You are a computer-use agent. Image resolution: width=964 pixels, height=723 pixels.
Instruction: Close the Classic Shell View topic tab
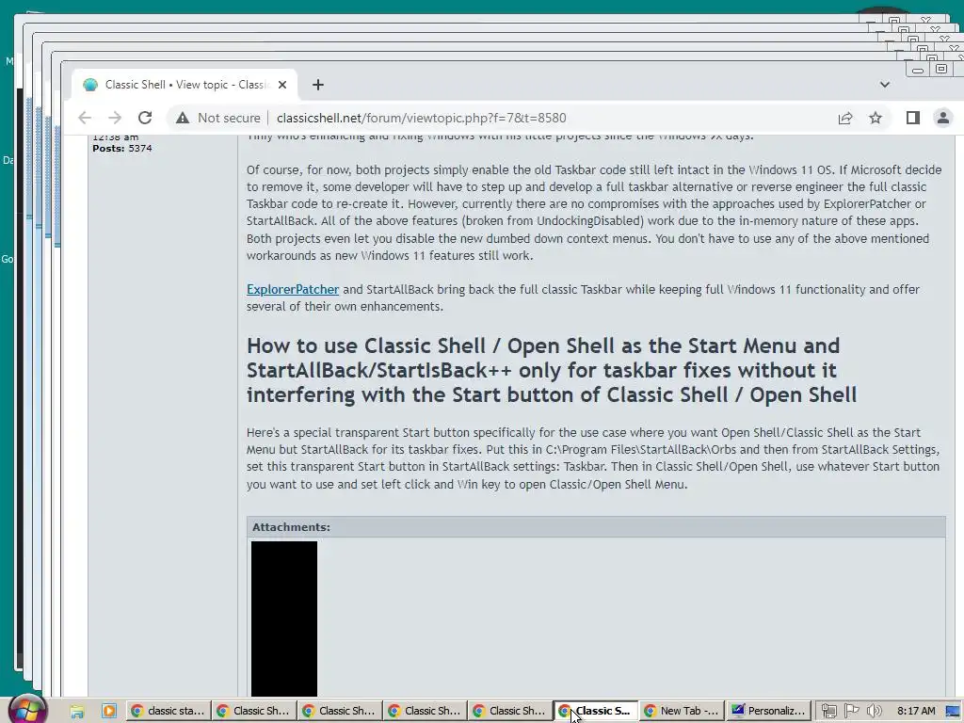tap(282, 85)
